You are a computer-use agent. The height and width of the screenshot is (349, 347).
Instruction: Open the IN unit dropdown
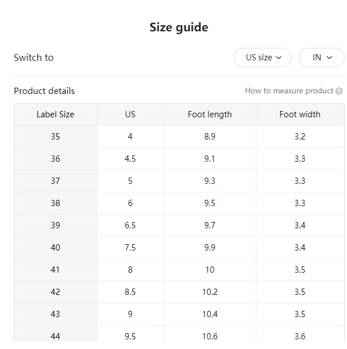click(x=321, y=58)
